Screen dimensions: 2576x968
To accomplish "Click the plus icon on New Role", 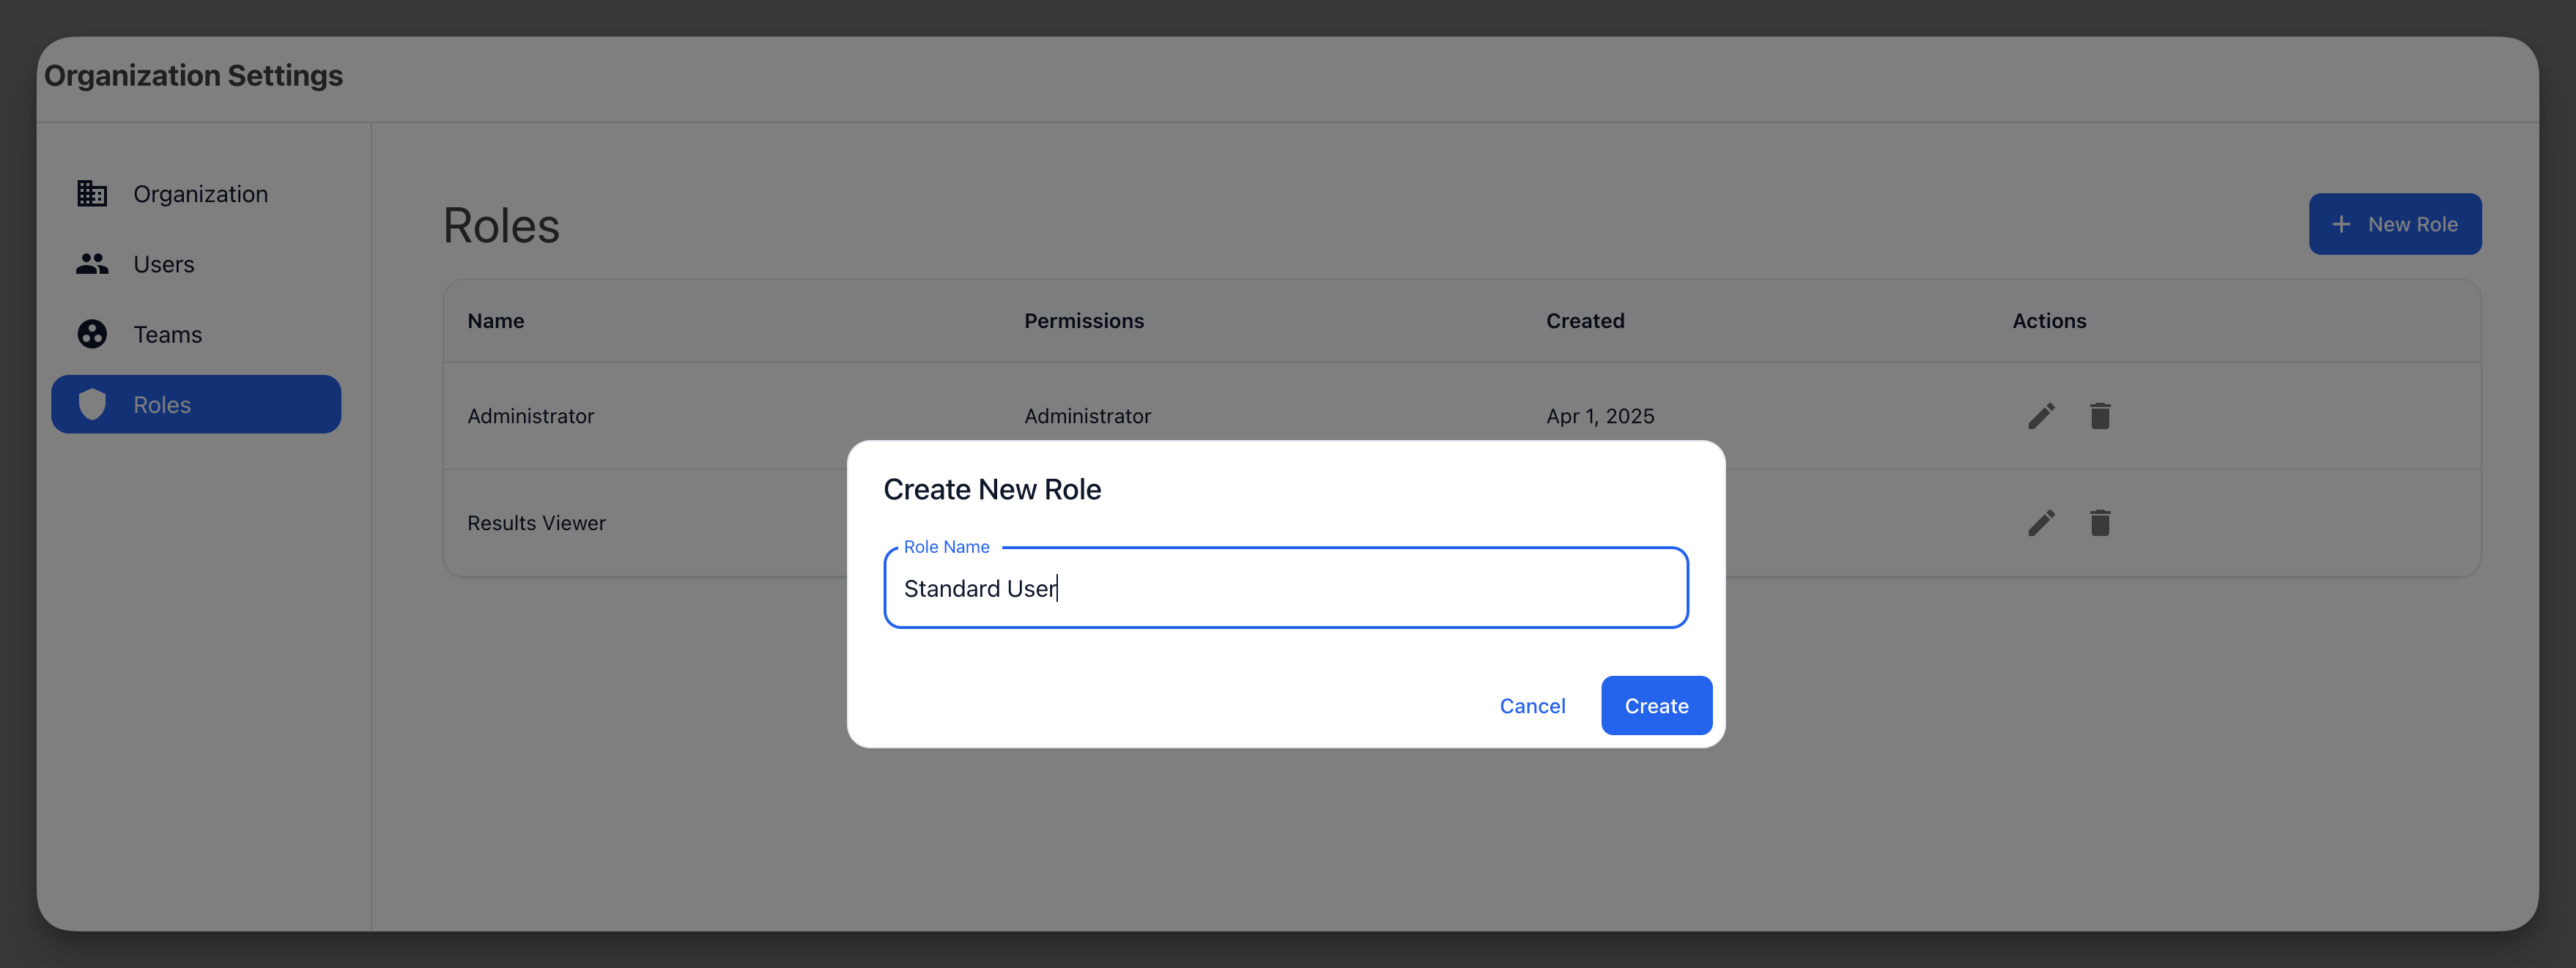I will [x=2341, y=225].
